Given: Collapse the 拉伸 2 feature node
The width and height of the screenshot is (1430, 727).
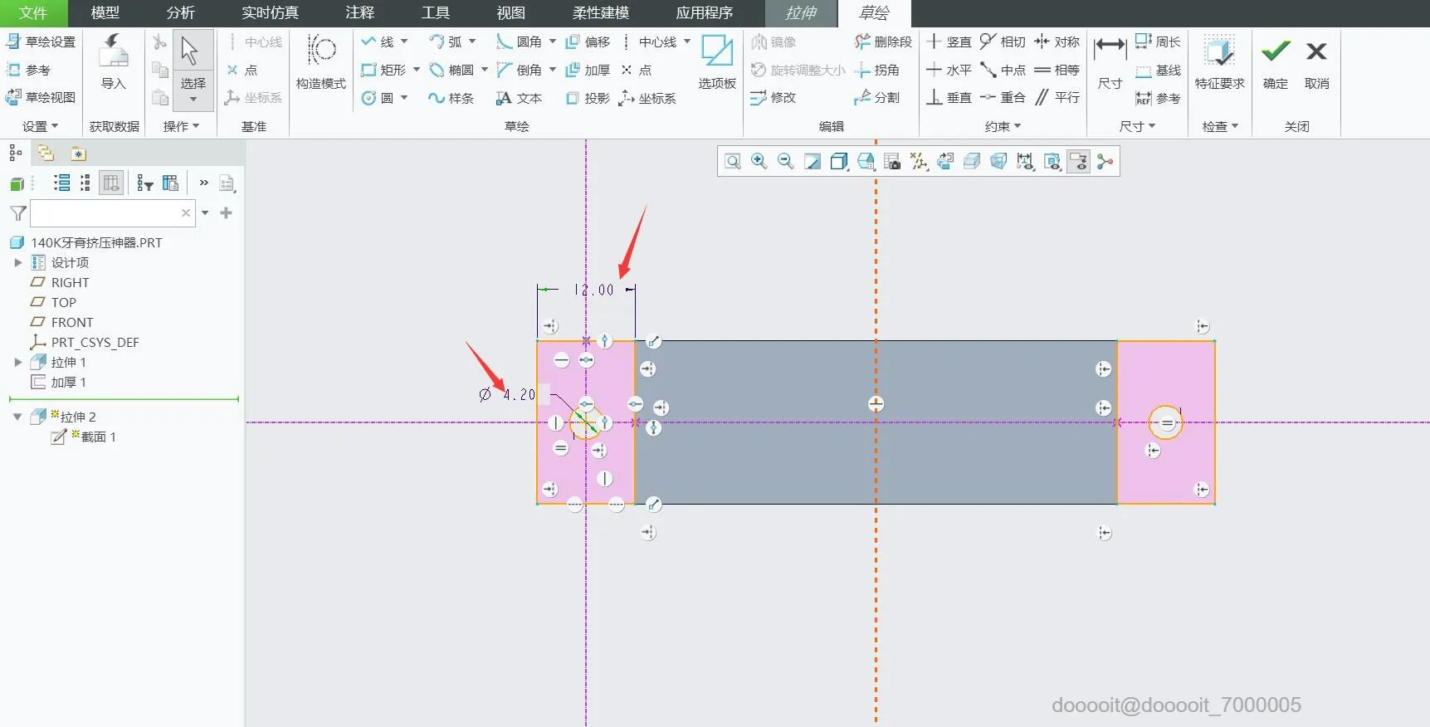Looking at the screenshot, I should coord(17,417).
